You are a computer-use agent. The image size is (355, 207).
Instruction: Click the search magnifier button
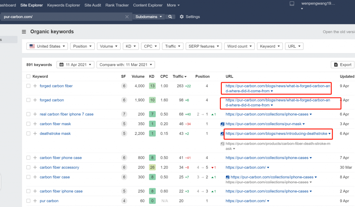[x=170, y=17]
